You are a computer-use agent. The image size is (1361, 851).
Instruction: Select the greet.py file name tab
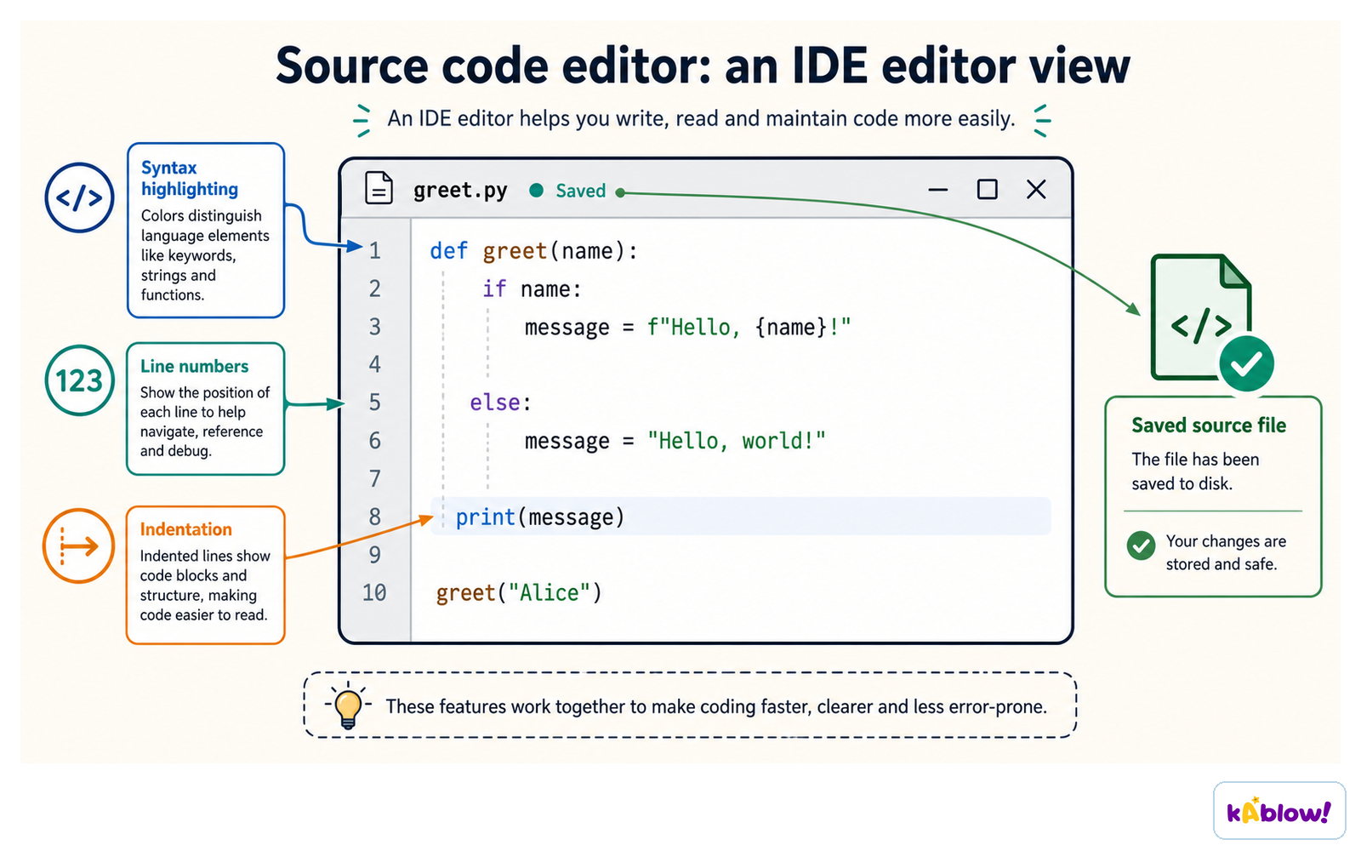460,191
